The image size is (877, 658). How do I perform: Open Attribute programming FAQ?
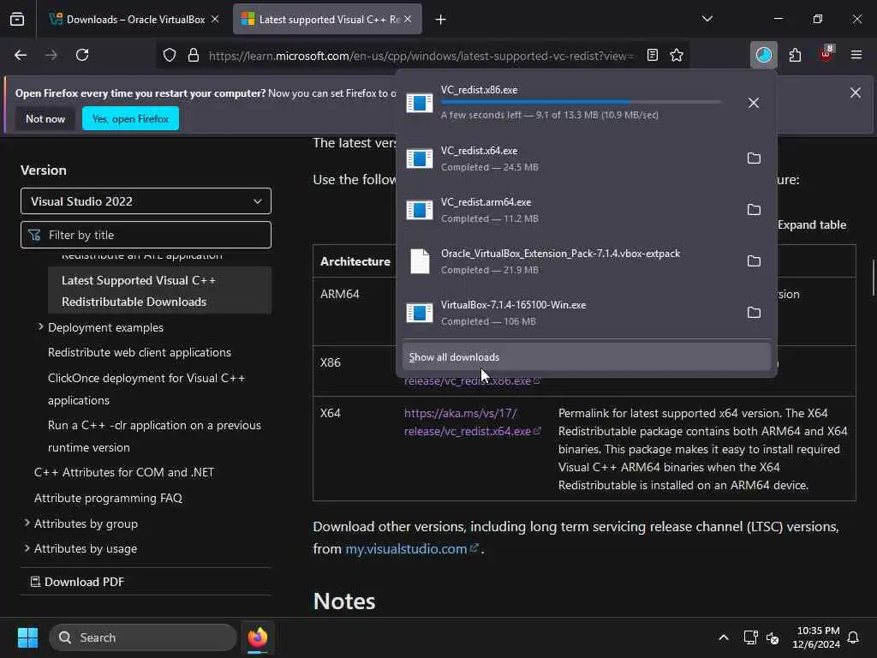(108, 498)
